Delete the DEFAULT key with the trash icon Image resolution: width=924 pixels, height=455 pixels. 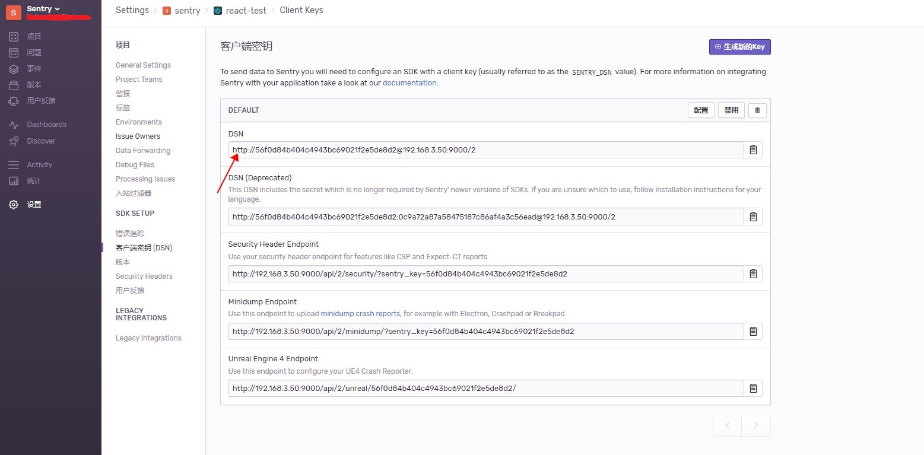click(x=757, y=110)
